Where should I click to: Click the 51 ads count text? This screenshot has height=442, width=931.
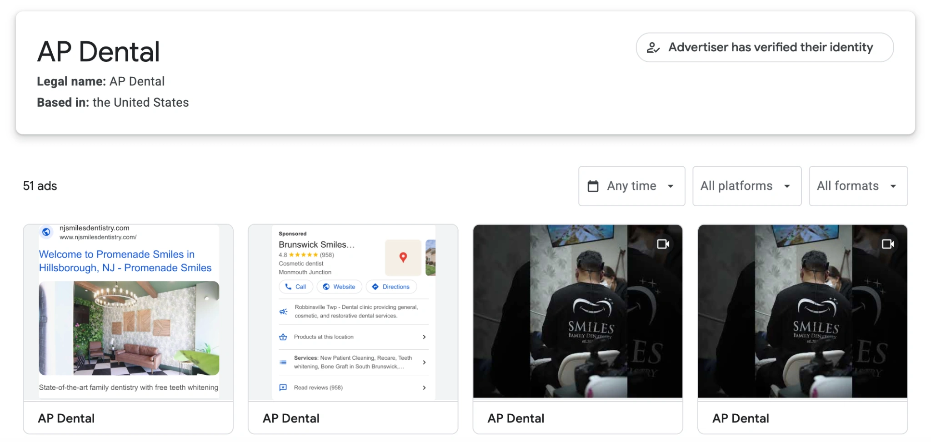[x=40, y=186]
